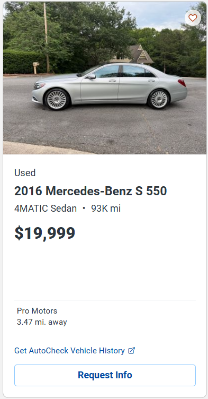Save listing with the heart icon

tap(193, 18)
